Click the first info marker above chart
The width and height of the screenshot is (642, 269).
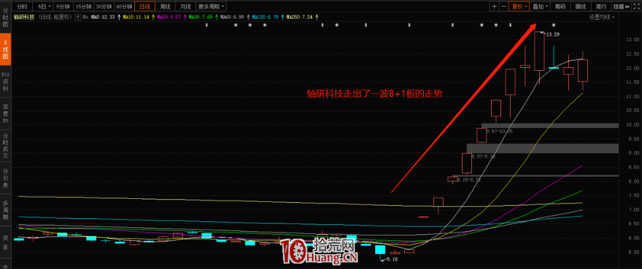coord(207,25)
